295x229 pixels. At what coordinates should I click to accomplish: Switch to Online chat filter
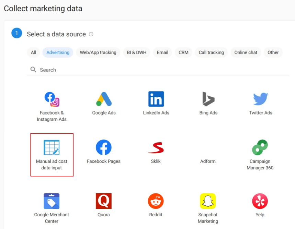[x=246, y=52]
